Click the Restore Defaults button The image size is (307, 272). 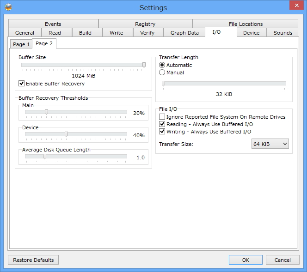(33, 260)
